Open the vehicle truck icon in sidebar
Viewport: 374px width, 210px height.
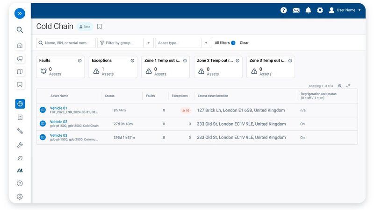20,59
